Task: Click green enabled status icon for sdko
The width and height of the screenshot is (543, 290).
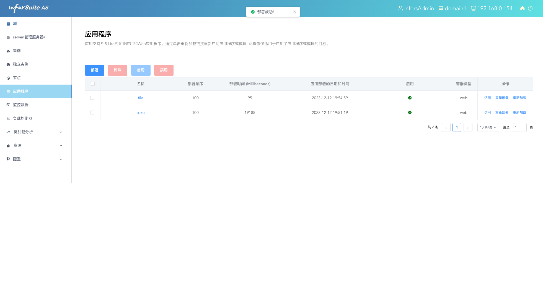Action: pyautogui.click(x=410, y=113)
